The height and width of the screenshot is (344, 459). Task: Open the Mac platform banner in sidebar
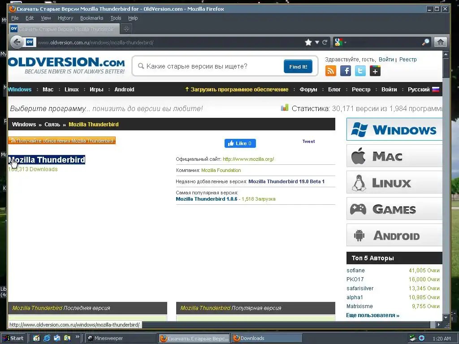pos(394,156)
